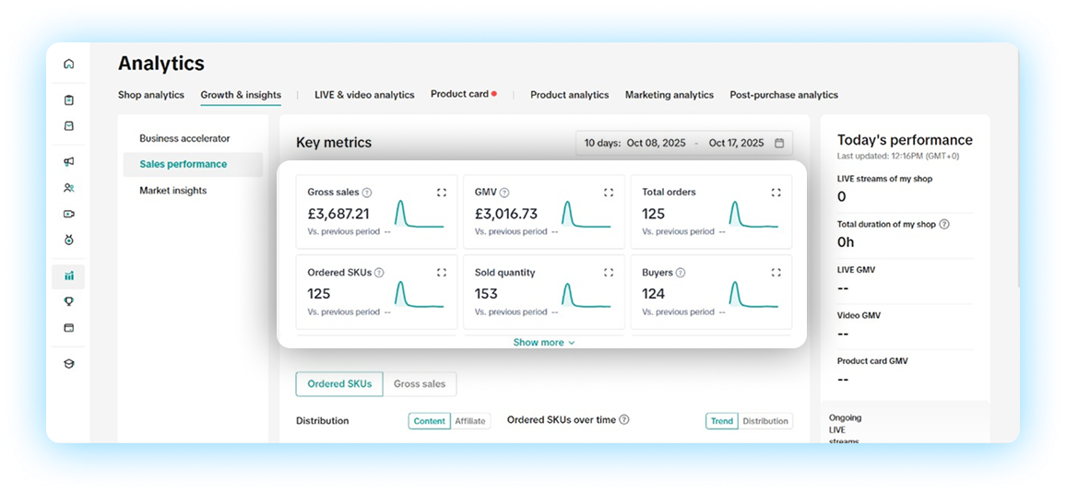Viewport: 1066px width, 493px height.
Task: Open the Product card tab
Action: 459,94
